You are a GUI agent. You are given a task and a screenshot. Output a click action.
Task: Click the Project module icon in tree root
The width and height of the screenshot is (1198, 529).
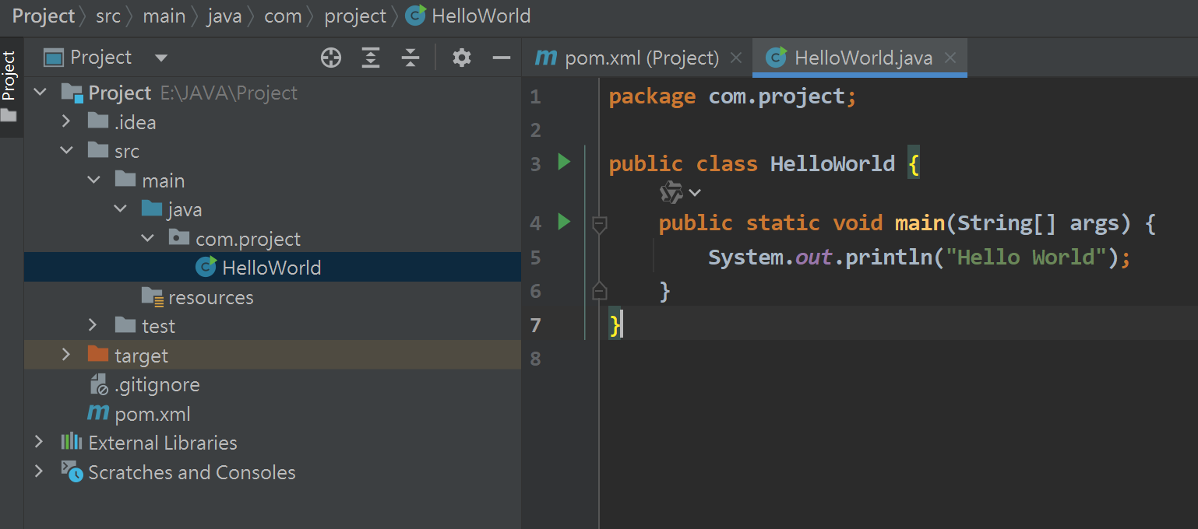[72, 93]
